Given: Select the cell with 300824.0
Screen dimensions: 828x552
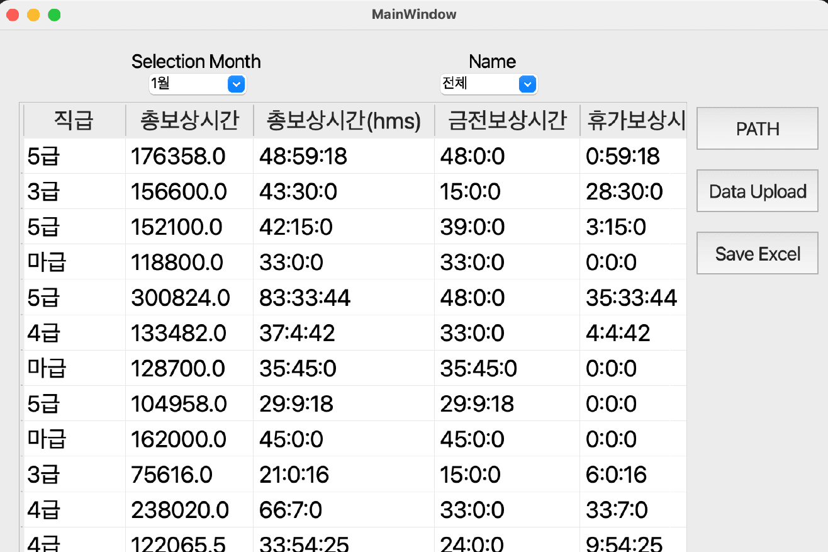Looking at the screenshot, I should tap(189, 297).
